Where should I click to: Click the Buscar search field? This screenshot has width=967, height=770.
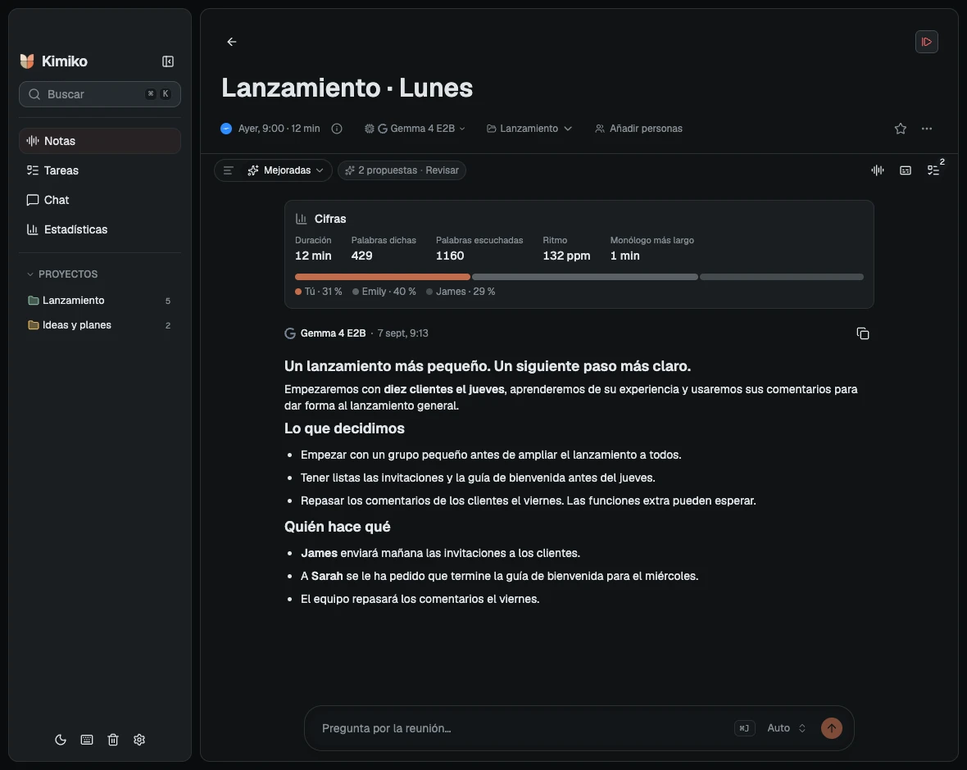coord(100,94)
